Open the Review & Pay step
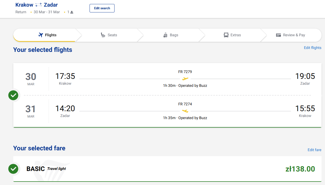The image size is (325, 185). pyautogui.click(x=290, y=35)
